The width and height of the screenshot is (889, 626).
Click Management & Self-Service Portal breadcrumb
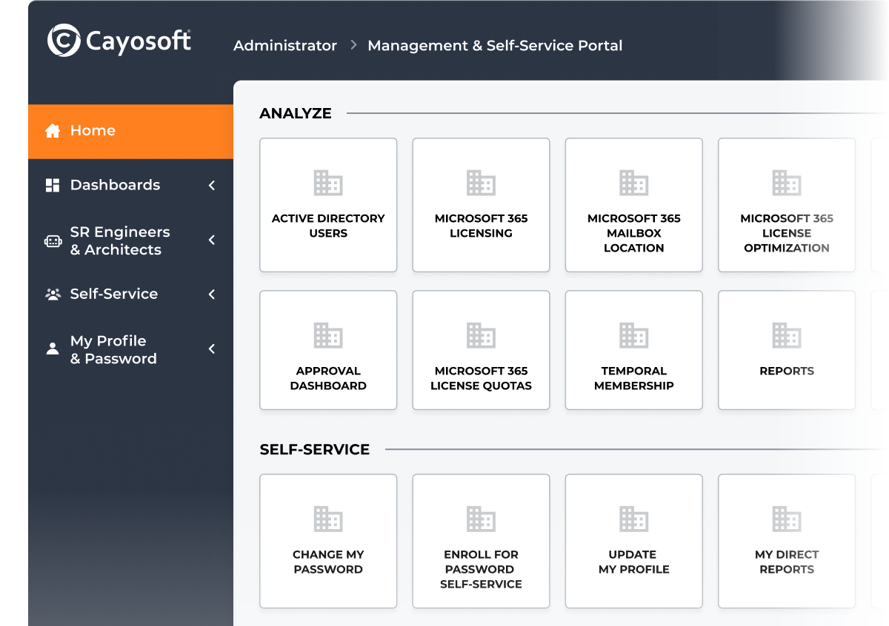tap(495, 46)
